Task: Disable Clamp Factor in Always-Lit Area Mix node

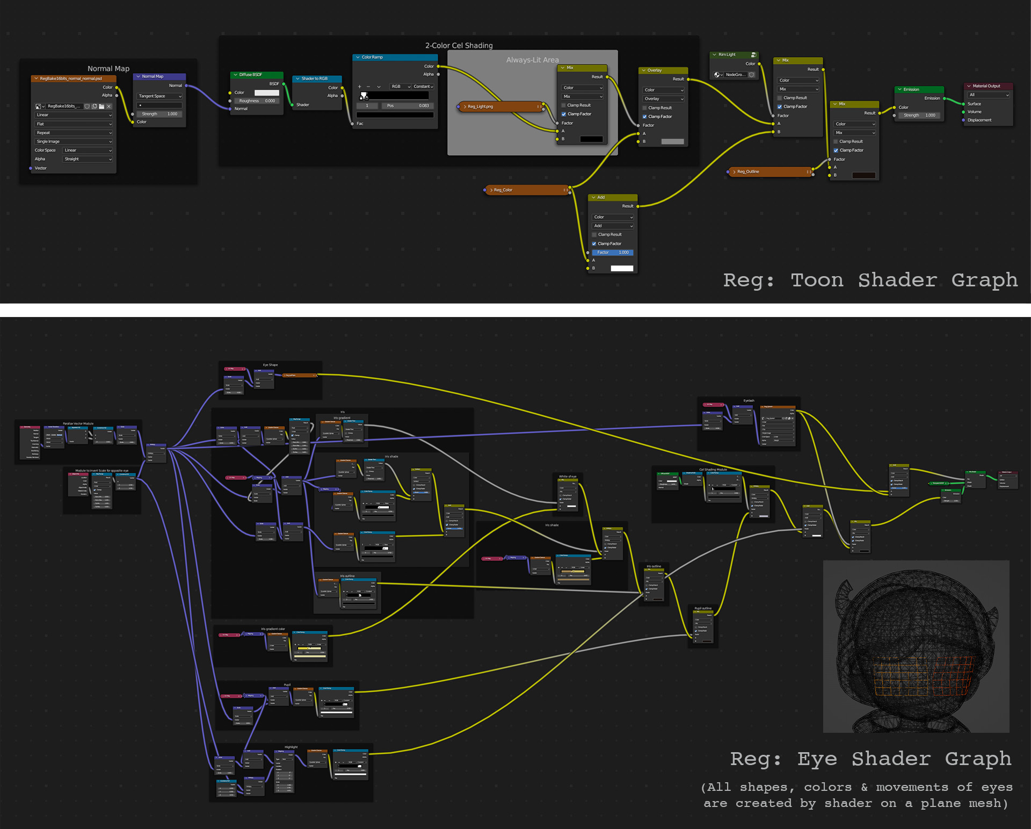Action: tap(564, 114)
